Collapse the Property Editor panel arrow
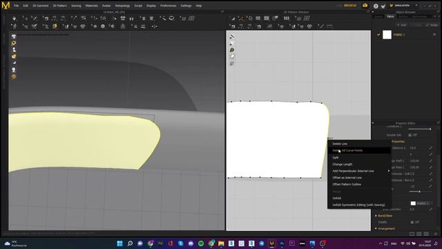Screen dimensions: 442x249 click(x=373, y=123)
